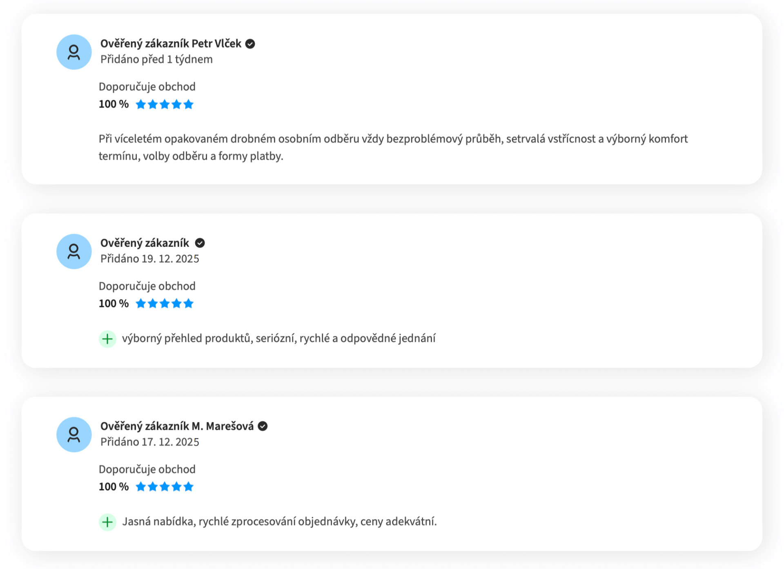
Task: Click the text 'Jasná nabídka, rychlé zprocesování objednávky'
Action: (279, 522)
